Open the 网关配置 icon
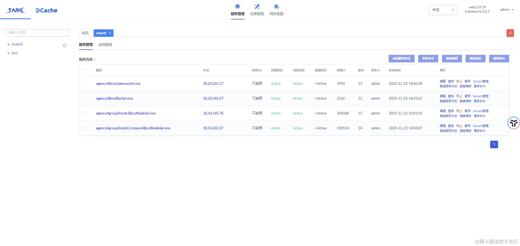The width and height of the screenshot is (520, 246). [277, 6]
